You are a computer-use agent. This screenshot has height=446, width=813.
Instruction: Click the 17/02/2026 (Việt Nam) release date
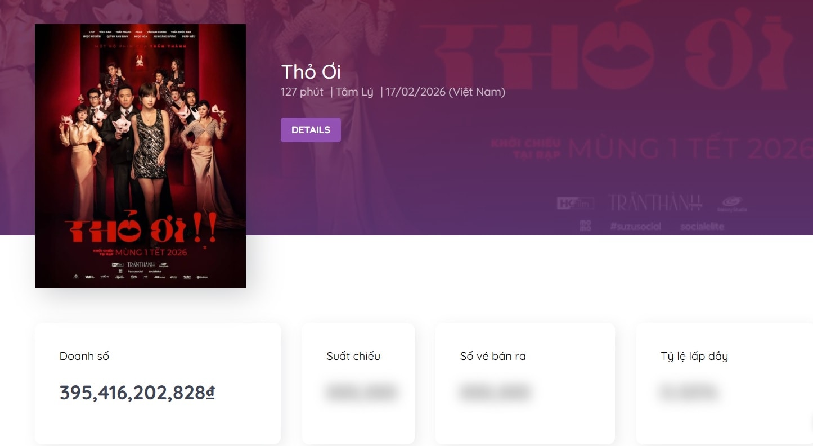(x=445, y=92)
